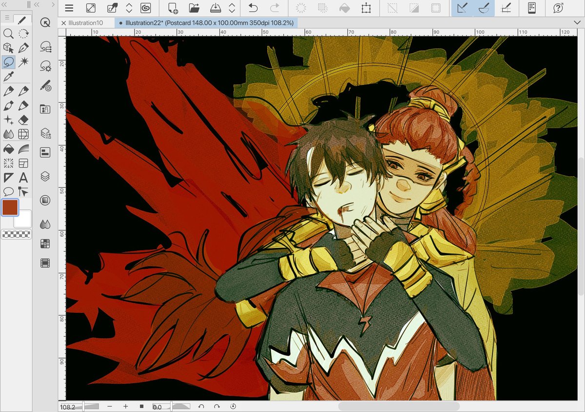This screenshot has width=585, height=412.
Task: Rotate canvas left with counterclockwise arrow
Action: click(201, 406)
